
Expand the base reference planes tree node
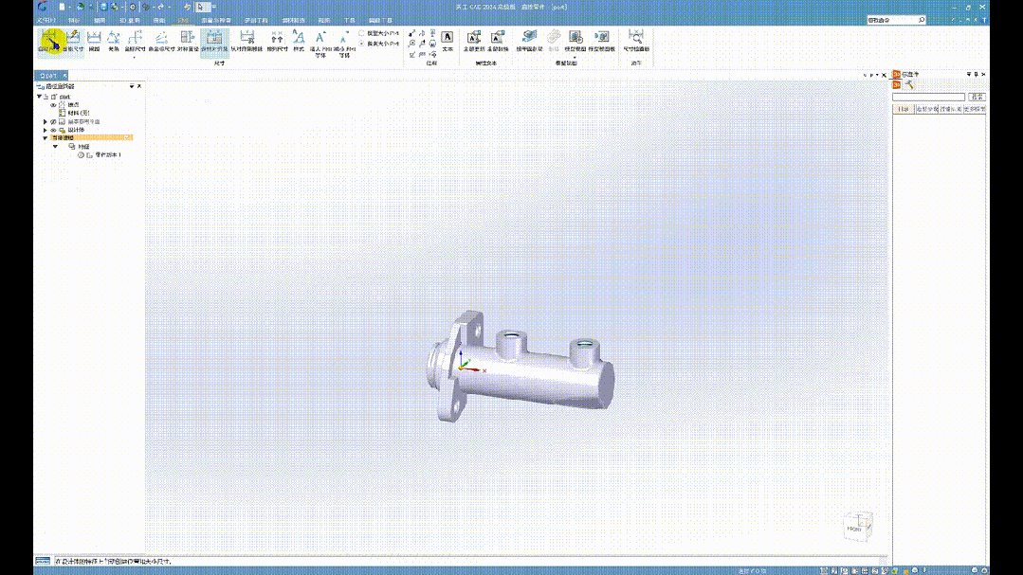coord(46,121)
